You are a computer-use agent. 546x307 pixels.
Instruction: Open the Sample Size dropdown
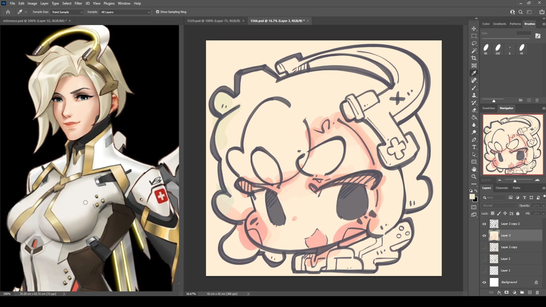point(67,12)
